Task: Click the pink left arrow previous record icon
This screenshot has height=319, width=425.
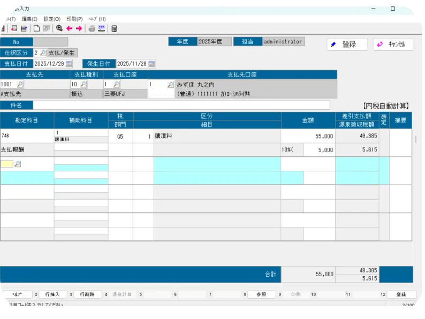Action: click(x=69, y=28)
